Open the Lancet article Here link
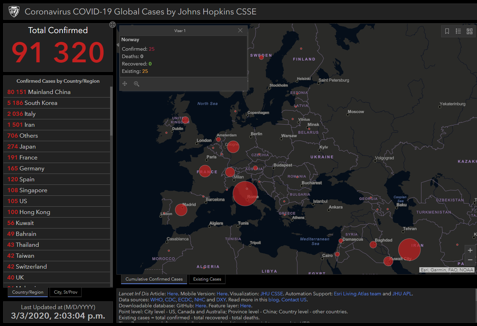 tap(172, 294)
